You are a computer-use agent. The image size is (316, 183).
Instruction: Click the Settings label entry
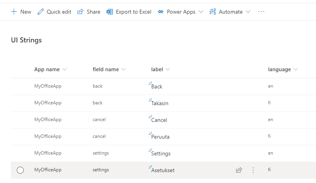pyautogui.click(x=161, y=153)
